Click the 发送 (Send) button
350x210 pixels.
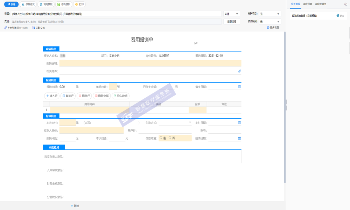point(11,4)
